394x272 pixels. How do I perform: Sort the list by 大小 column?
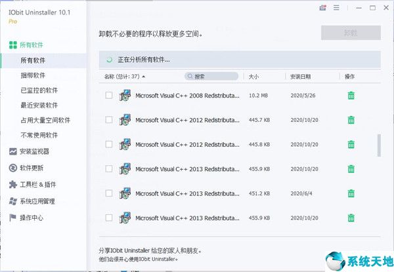pos(253,77)
